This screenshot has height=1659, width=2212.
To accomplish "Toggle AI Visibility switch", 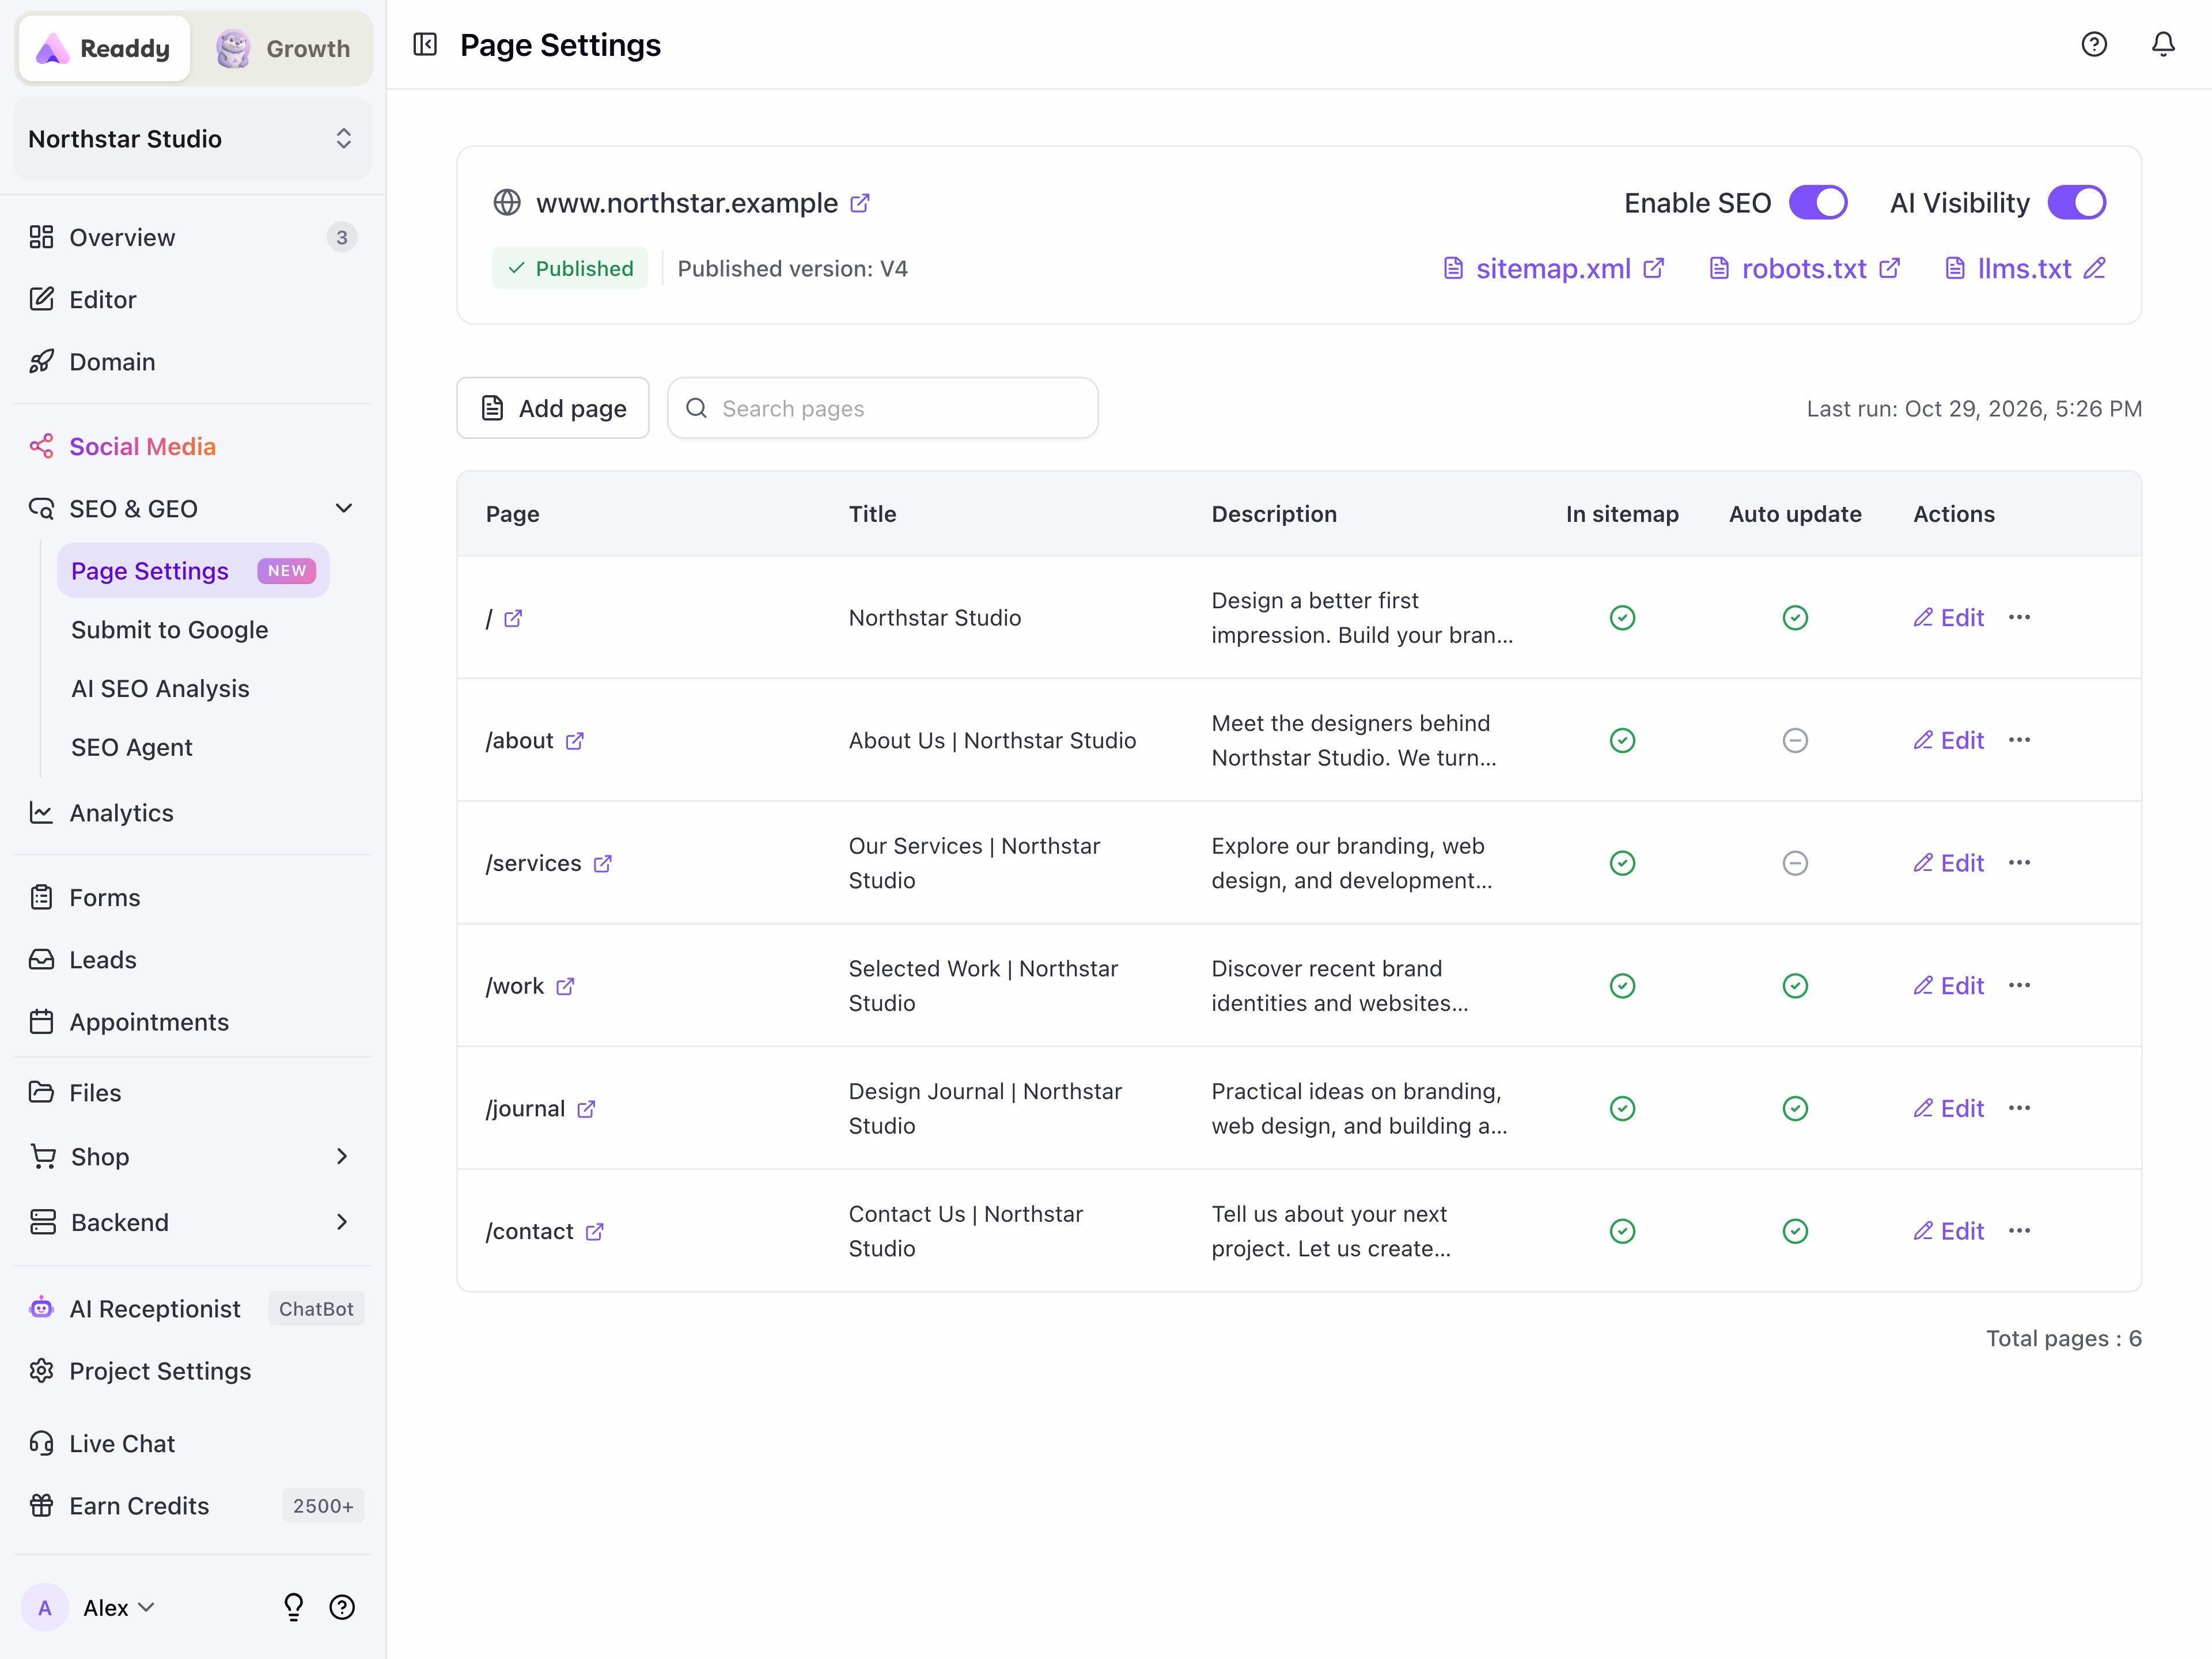I will point(2077,202).
